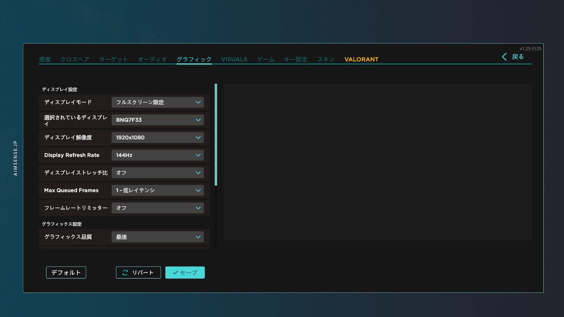564x317 pixels.
Task: Open the Max Queued Frames dropdown
Action: [157, 190]
